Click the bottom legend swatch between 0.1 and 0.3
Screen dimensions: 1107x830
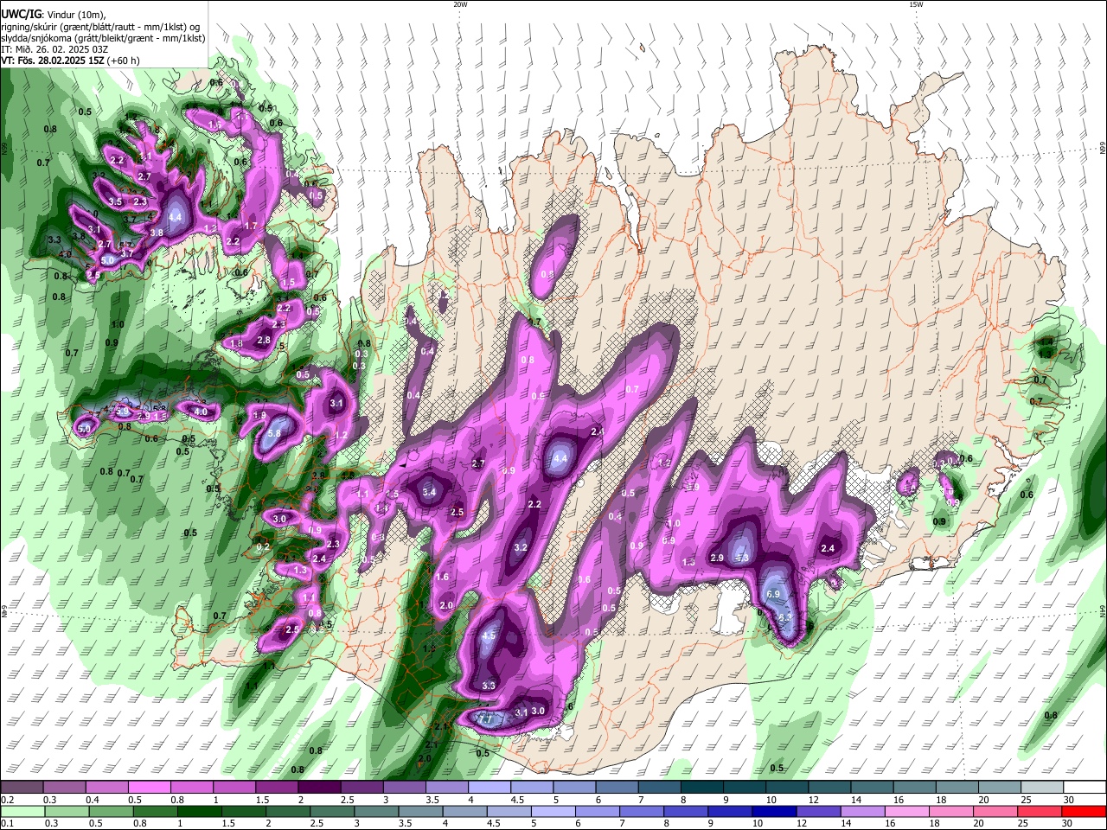(21, 811)
